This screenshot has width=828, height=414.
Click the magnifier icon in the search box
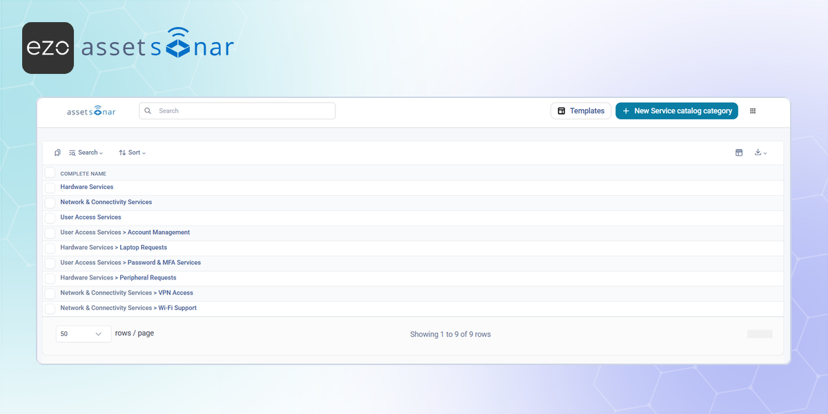tap(148, 111)
